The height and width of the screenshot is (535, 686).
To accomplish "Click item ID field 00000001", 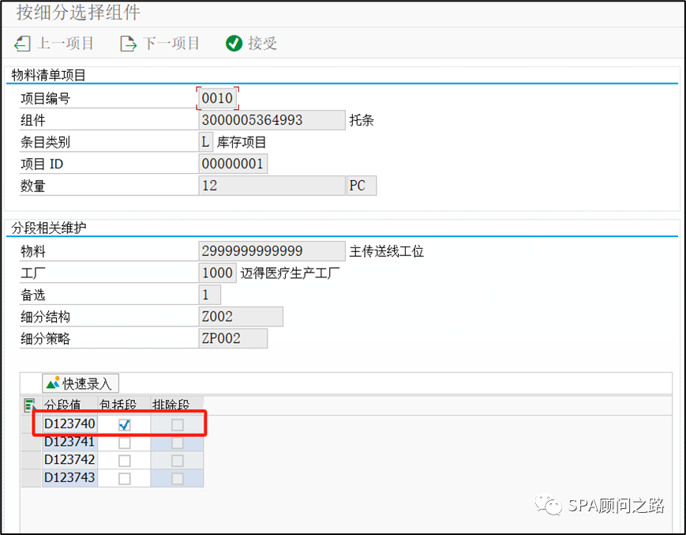I will (x=233, y=164).
